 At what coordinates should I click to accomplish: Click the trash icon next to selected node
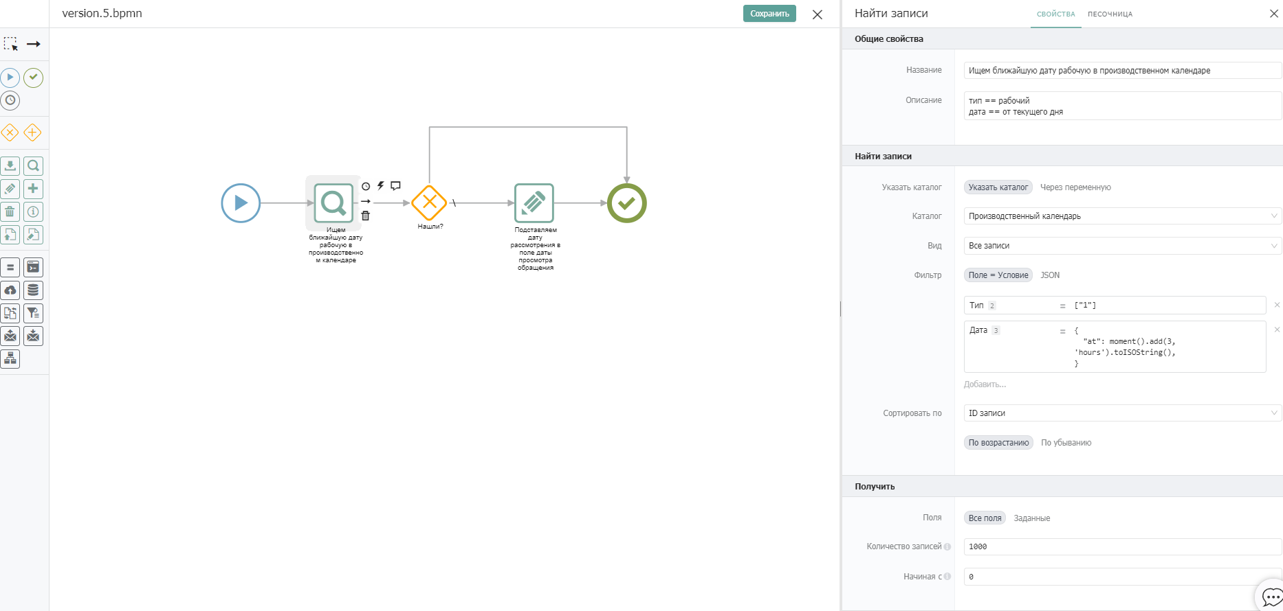pyautogui.click(x=366, y=216)
